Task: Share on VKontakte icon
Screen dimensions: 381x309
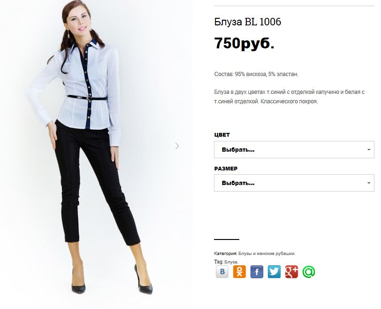Action: (222, 271)
